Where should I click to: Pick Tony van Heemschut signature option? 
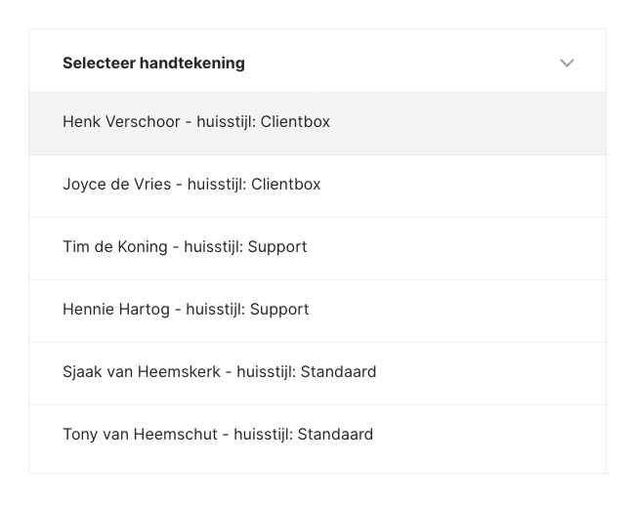point(218,435)
